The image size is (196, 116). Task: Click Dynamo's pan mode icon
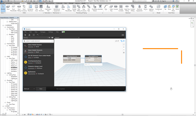click(124, 53)
